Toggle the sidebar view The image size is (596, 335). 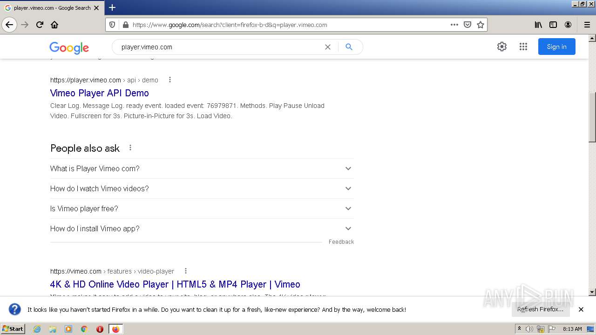553,25
